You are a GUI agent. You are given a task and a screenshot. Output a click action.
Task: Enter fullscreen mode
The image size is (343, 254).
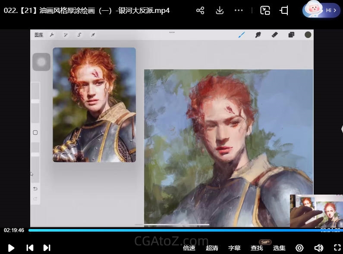[x=337, y=248]
